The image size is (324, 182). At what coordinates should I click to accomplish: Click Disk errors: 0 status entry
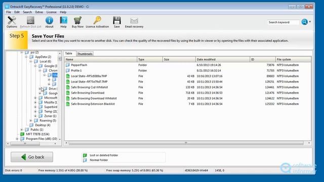click(14, 170)
